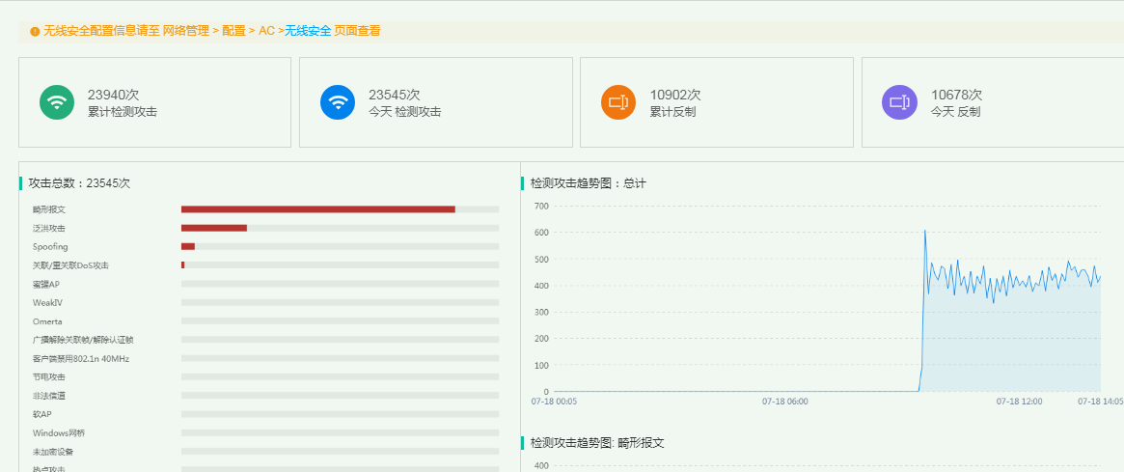Open the 无线安全 link in the notice
The image size is (1124, 472).
click(308, 31)
